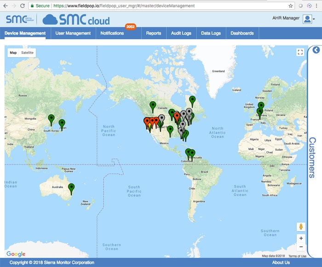Image resolution: width=322 pixels, height=267 pixels.
Task: Click the green marker near Poland
Action: tap(261, 106)
